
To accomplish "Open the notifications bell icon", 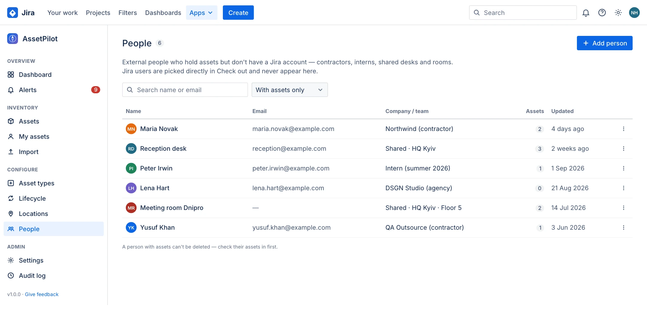I will [x=586, y=13].
